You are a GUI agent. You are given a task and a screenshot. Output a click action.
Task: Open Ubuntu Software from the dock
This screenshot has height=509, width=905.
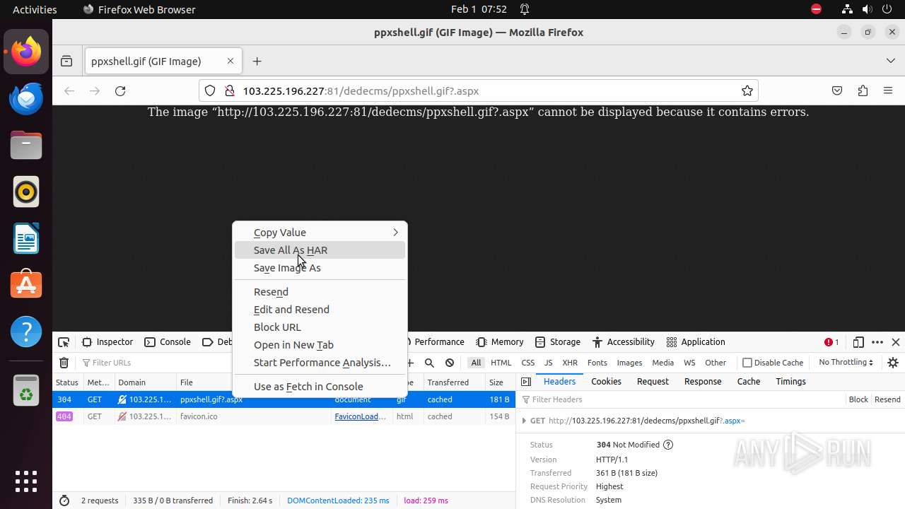26,285
